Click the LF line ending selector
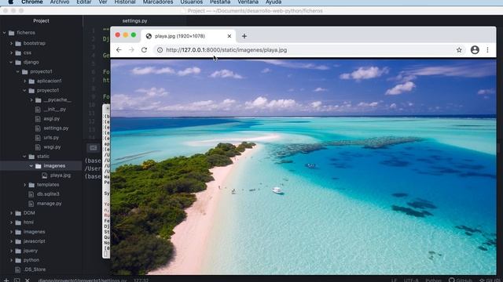 tap(394, 280)
